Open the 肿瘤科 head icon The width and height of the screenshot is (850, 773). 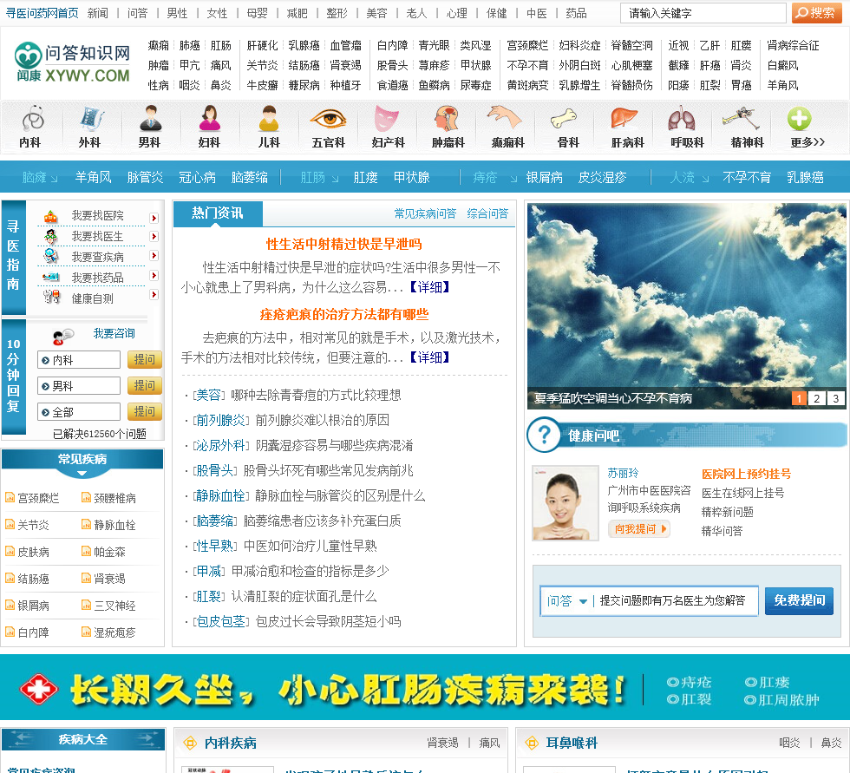[448, 119]
